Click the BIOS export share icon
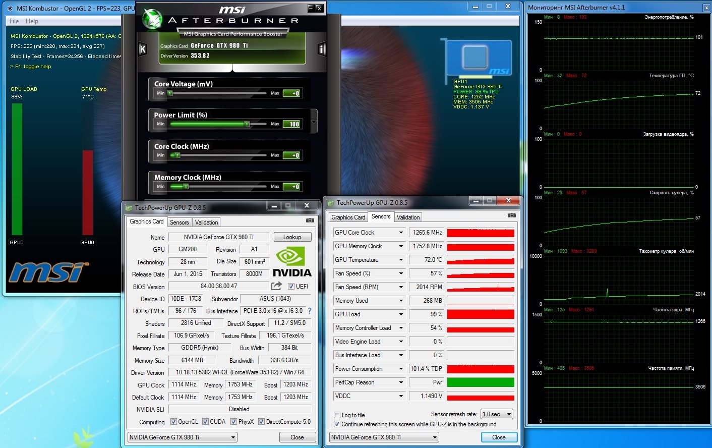This screenshot has width=712, height=448. click(276, 286)
